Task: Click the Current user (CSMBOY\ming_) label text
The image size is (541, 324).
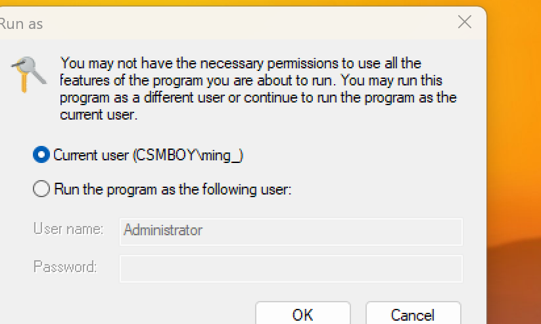Action: 149,155
